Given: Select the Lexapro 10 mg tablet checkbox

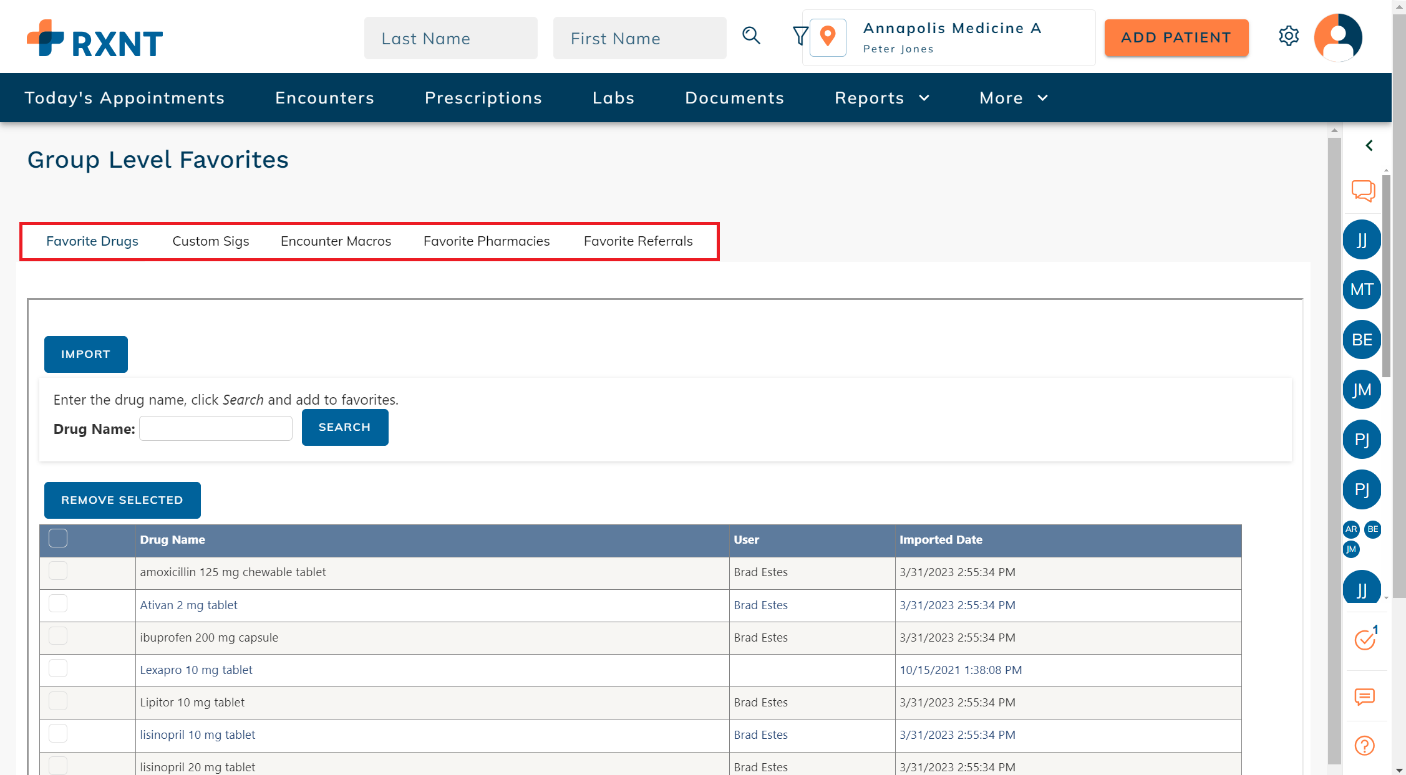Looking at the screenshot, I should pos(58,668).
